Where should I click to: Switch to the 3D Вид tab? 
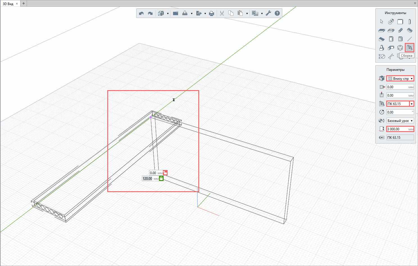pyautogui.click(x=8, y=4)
